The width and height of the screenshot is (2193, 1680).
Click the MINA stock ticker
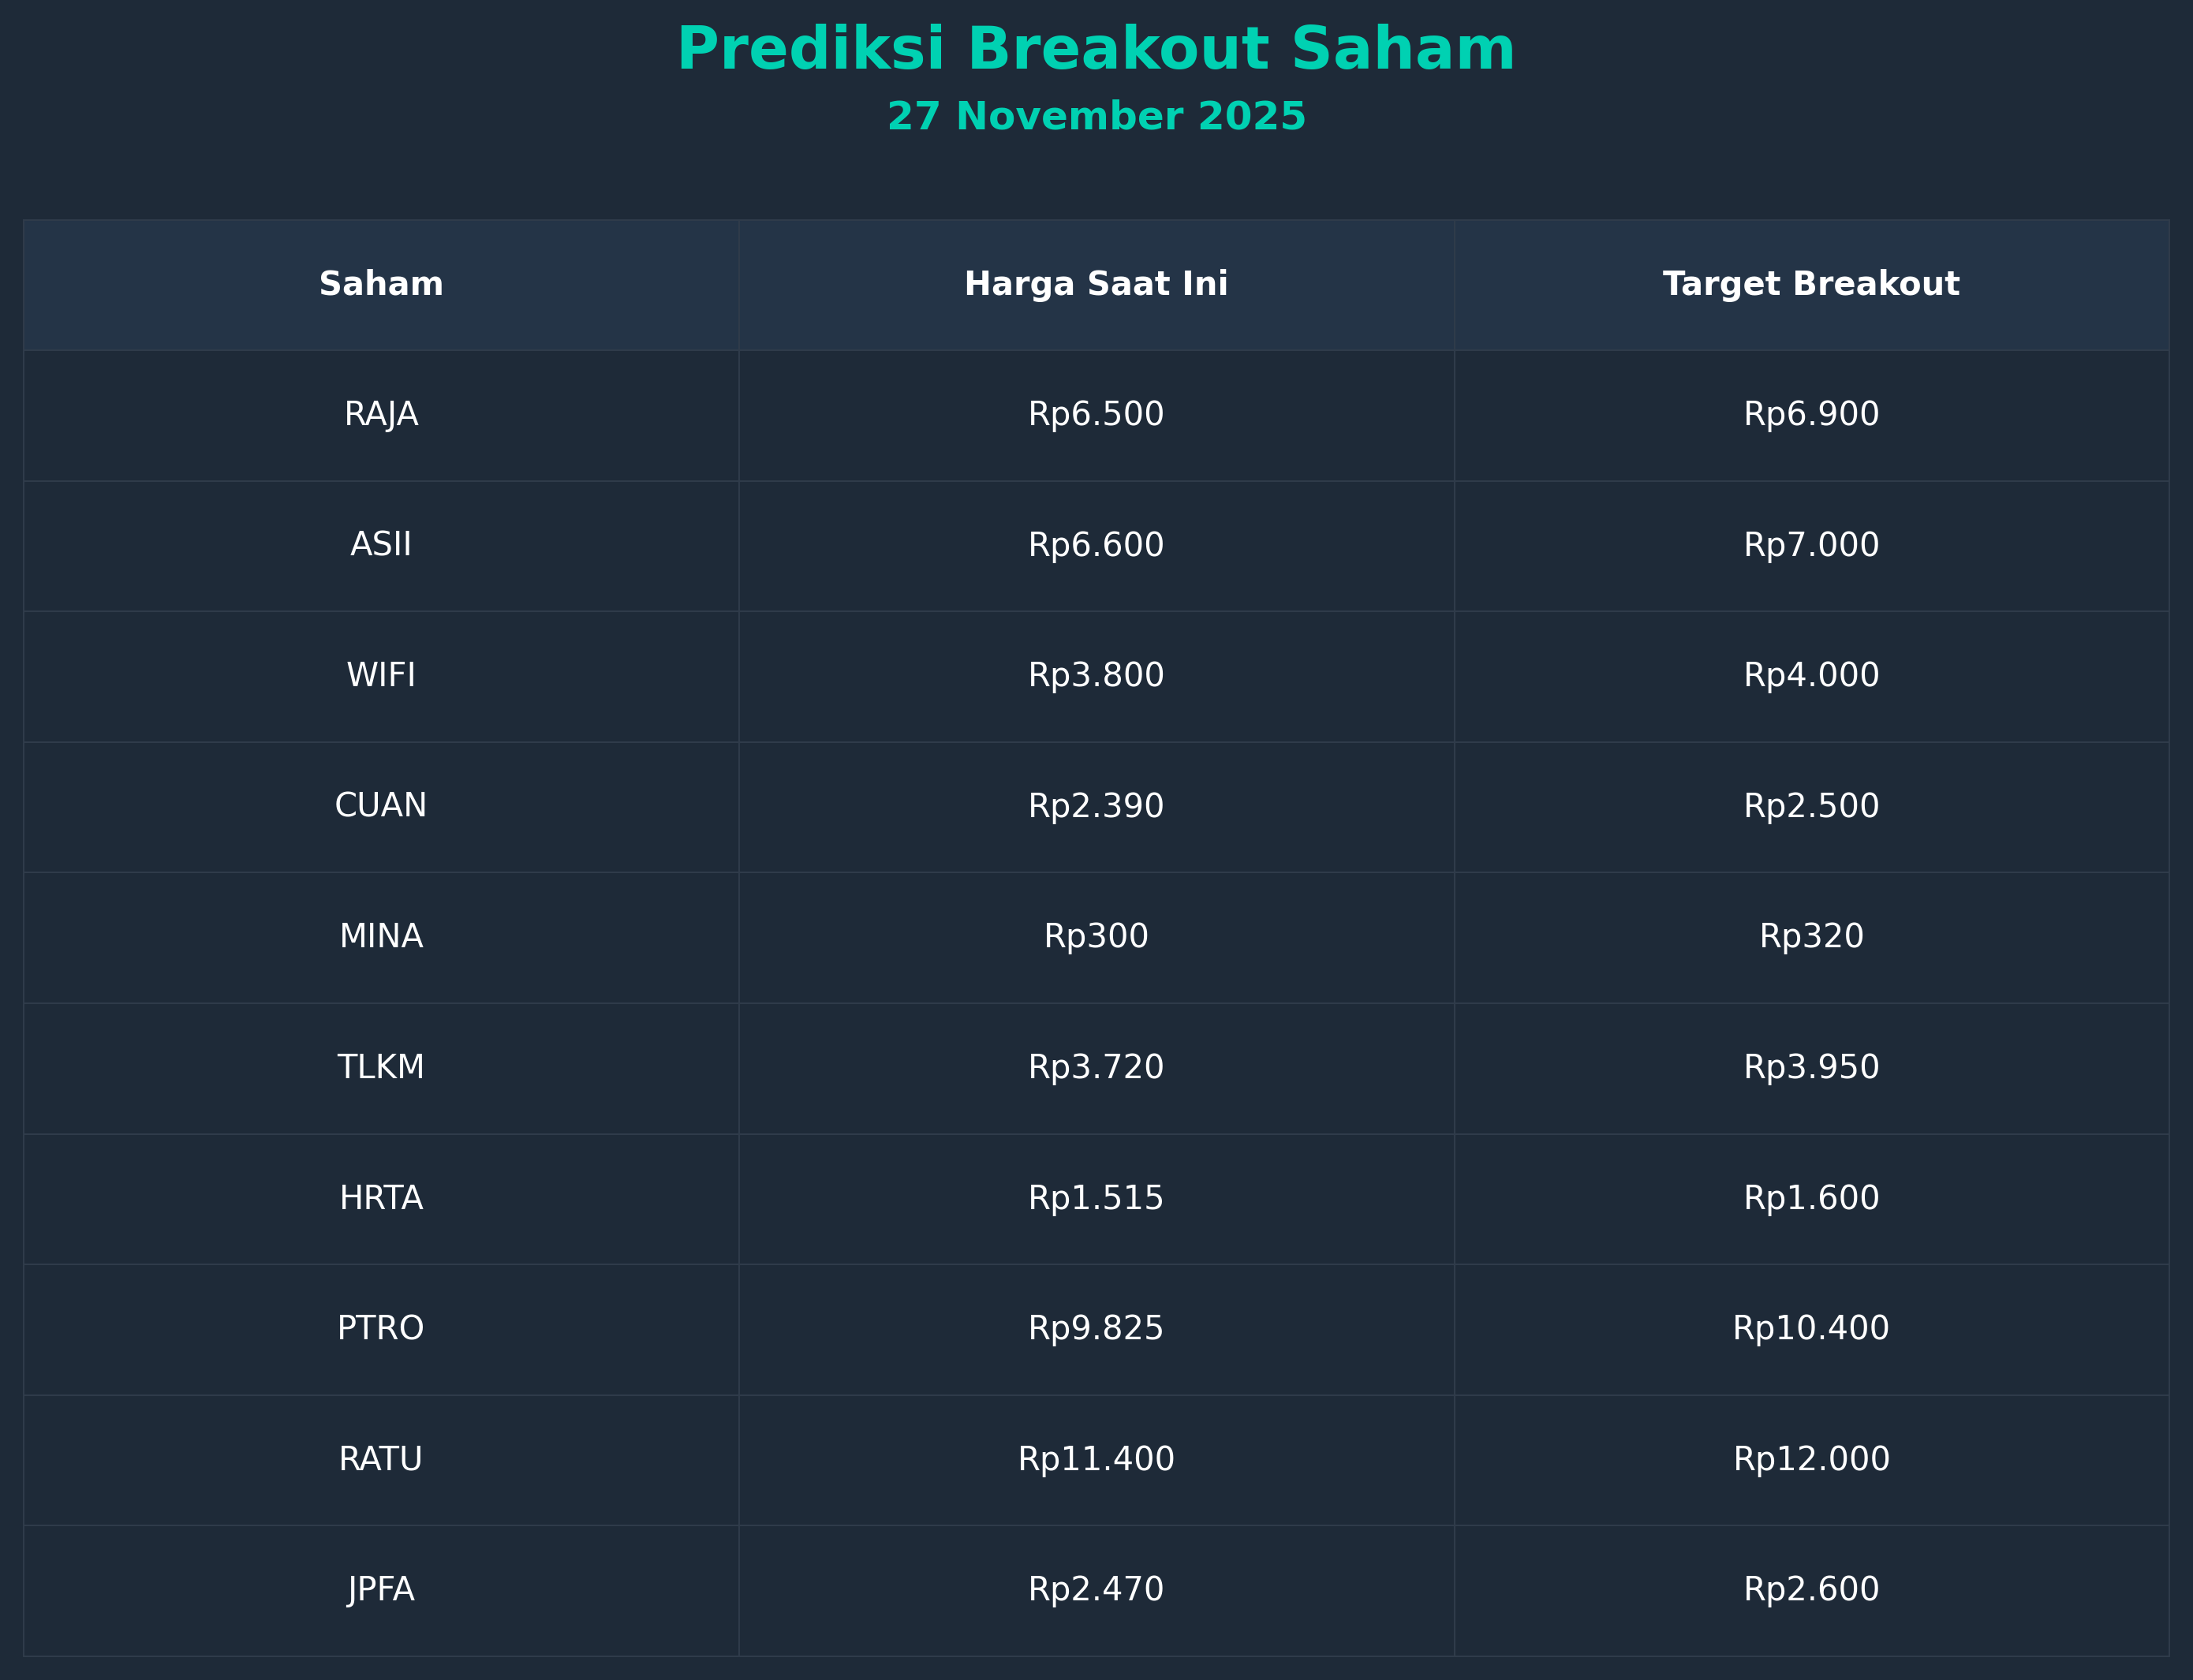tap(381, 937)
